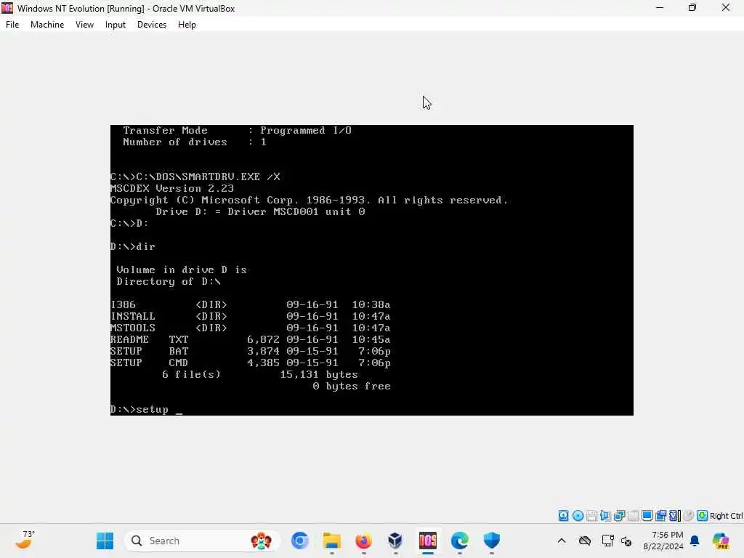Screen dimensions: 744x558
Task: Click the shared folders status icon
Action: point(660,516)
